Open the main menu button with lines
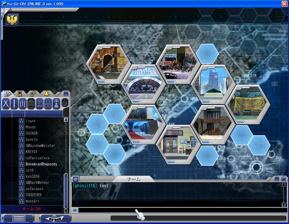Viewport: 289px width, 224px height. pyautogui.click(x=18, y=218)
